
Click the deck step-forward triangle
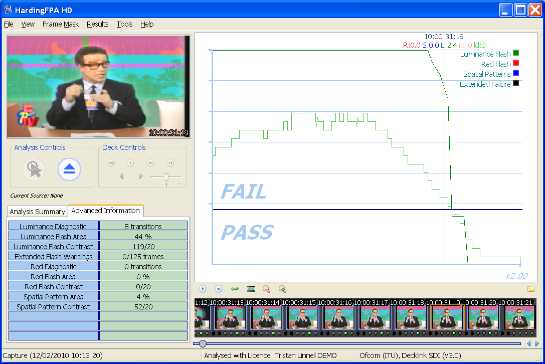(141, 176)
